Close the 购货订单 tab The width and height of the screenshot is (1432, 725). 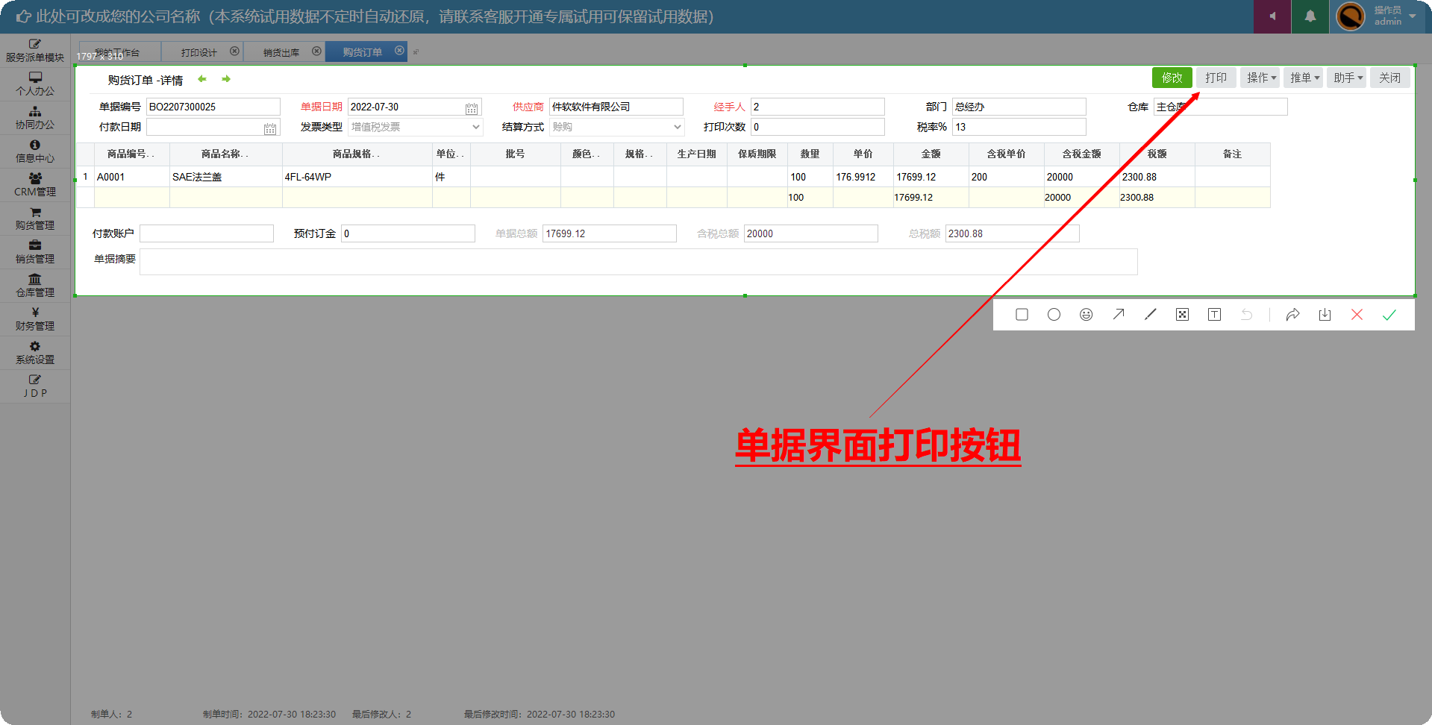click(399, 51)
